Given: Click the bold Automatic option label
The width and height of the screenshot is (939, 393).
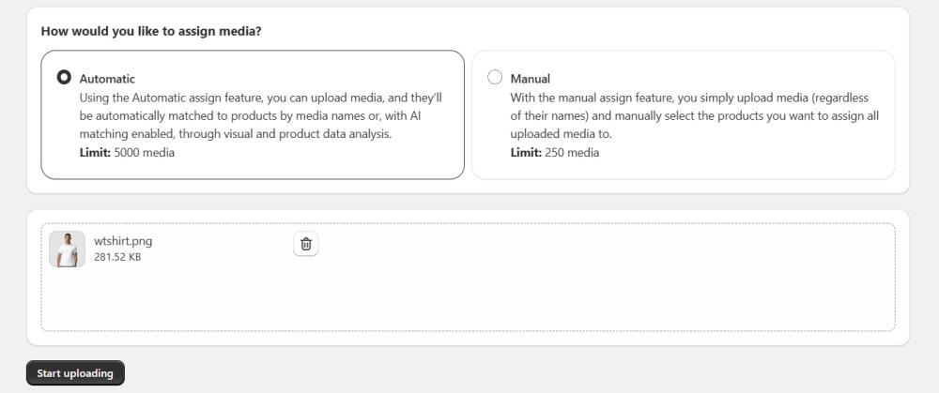Looking at the screenshot, I should (x=107, y=79).
